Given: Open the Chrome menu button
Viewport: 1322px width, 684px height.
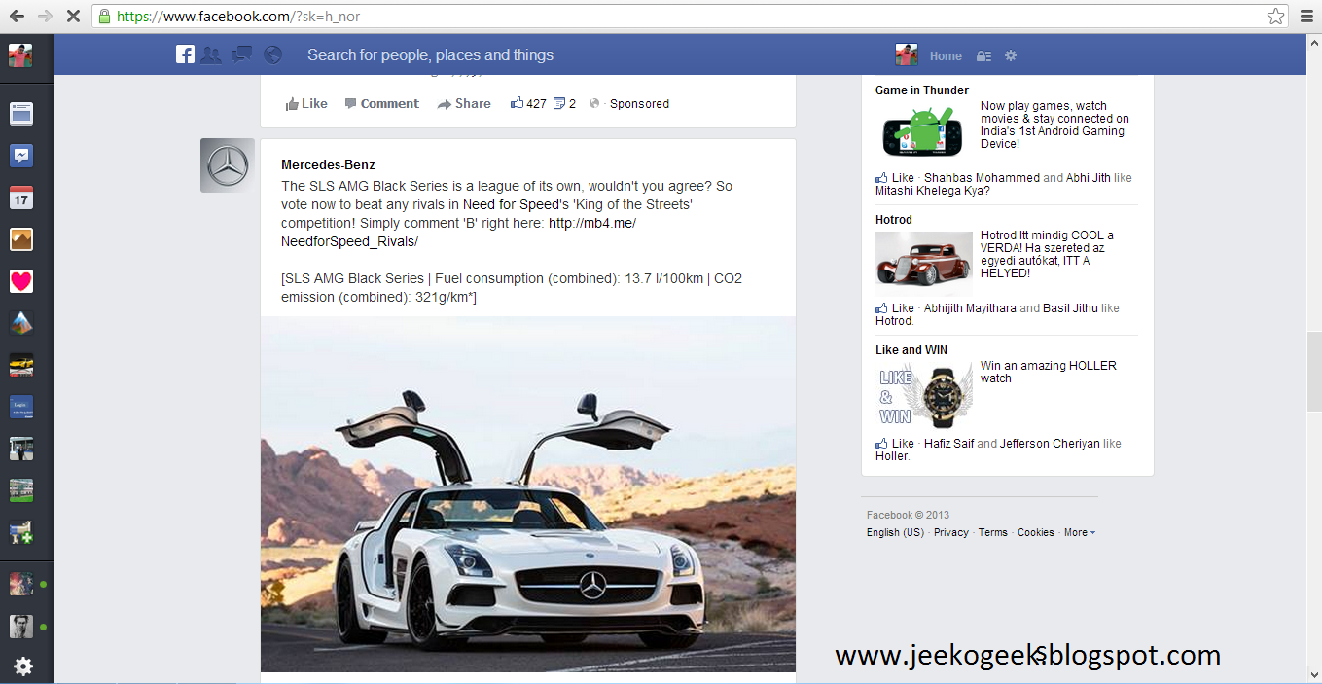Looking at the screenshot, I should [1306, 17].
